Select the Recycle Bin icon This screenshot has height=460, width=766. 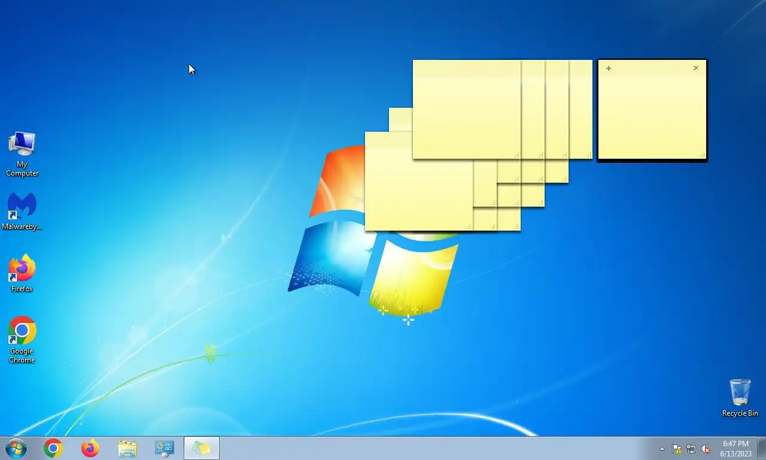(740, 398)
